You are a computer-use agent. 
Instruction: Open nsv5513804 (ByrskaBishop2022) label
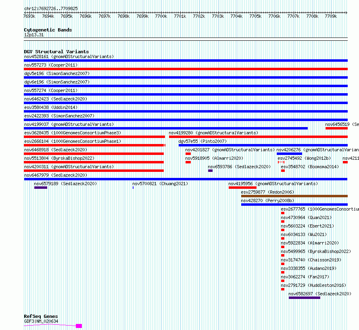59,158
